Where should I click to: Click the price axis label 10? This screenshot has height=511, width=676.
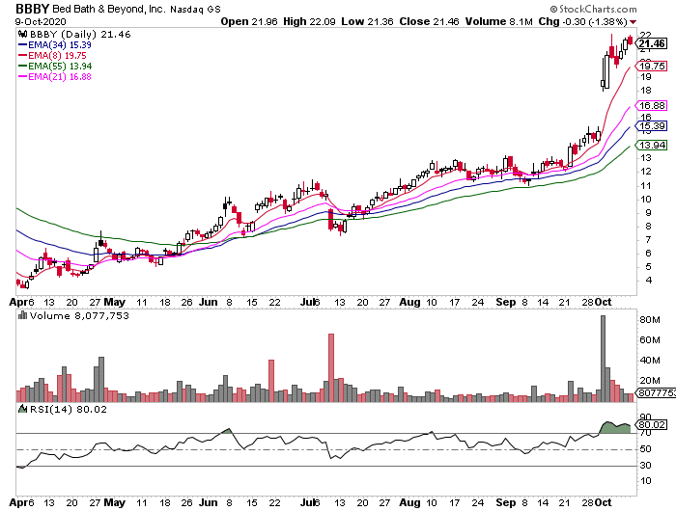(x=645, y=200)
